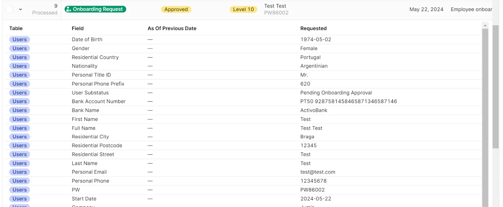The height and width of the screenshot is (207, 503).
Task: Click the PW86002 employee ID in header row
Action: [276, 13]
